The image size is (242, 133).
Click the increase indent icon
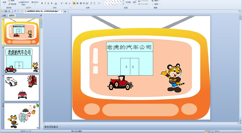pos(95,3)
